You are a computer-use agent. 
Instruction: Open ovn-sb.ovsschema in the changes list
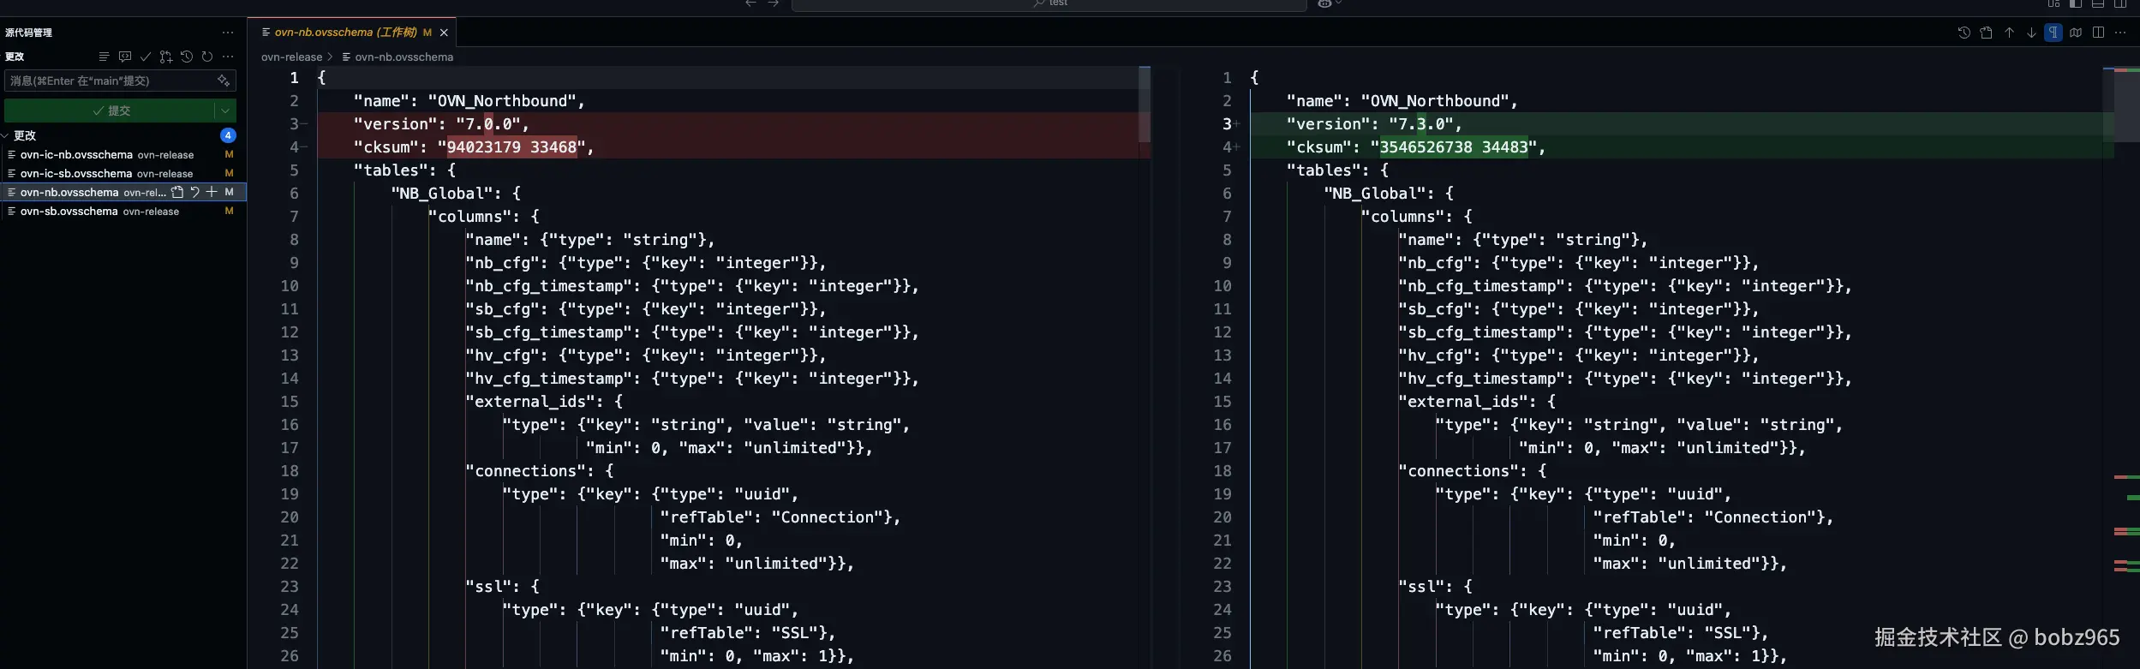pos(123,211)
